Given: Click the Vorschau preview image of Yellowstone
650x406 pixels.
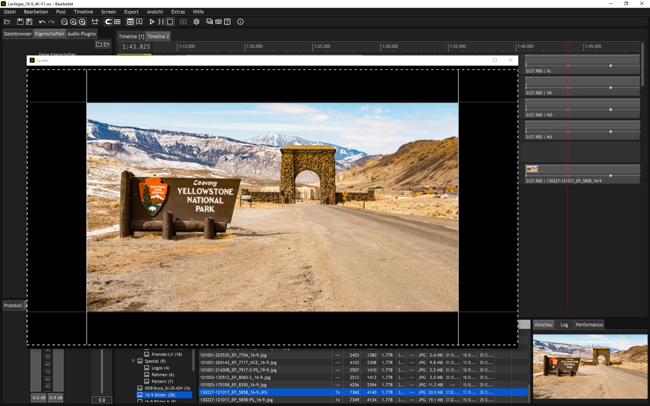Looking at the screenshot, I should click(x=590, y=366).
